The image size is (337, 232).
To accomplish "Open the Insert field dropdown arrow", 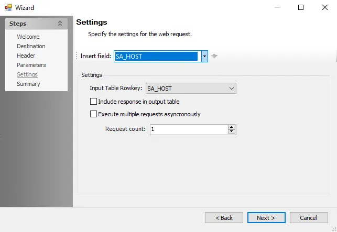I will coord(204,56).
